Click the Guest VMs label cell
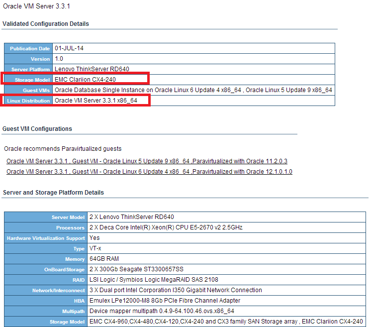373x327 pixels. (28, 90)
